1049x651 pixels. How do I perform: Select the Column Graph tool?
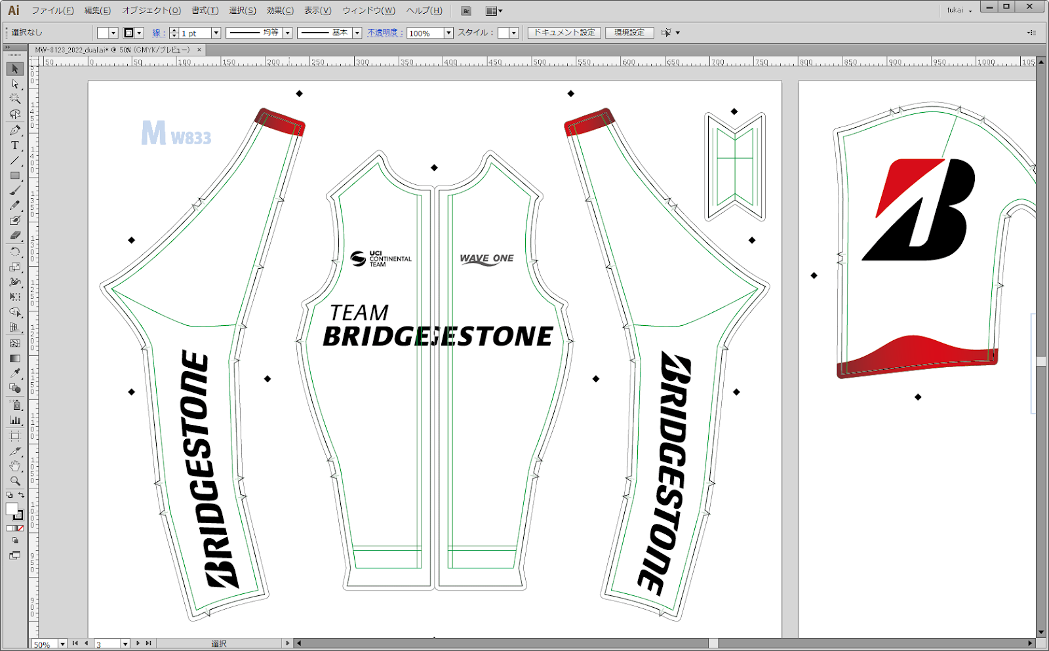(15, 420)
